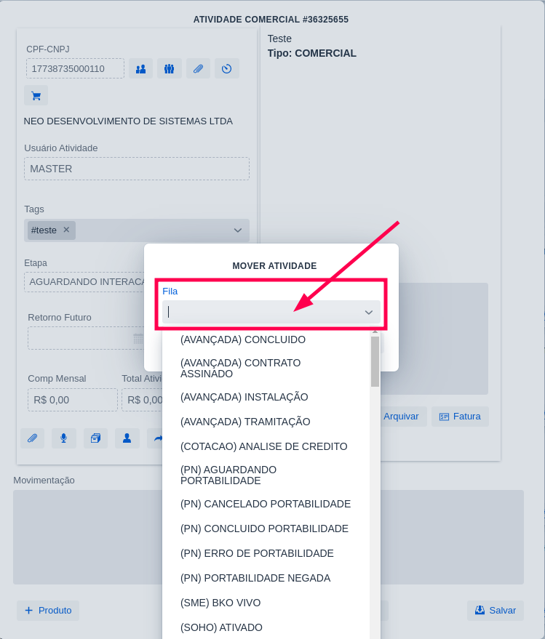Choose (COTACAO) ANALISE DE CREDITO option
545x639 pixels.
point(263,446)
